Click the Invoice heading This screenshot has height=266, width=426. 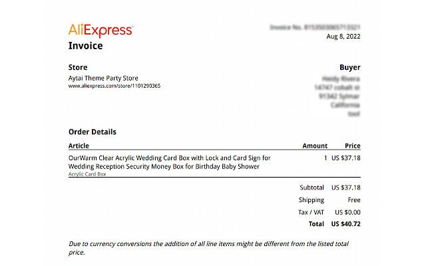pyautogui.click(x=86, y=46)
